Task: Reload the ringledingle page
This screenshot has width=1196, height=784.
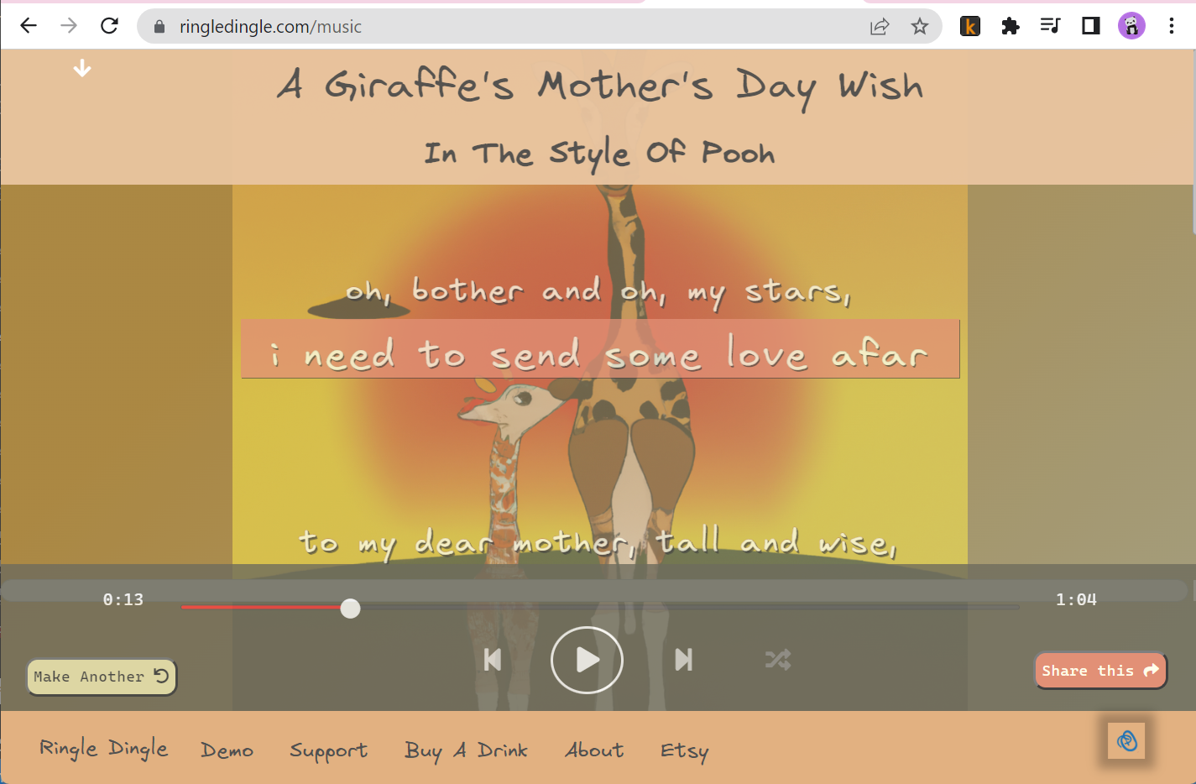Action: 109,26
